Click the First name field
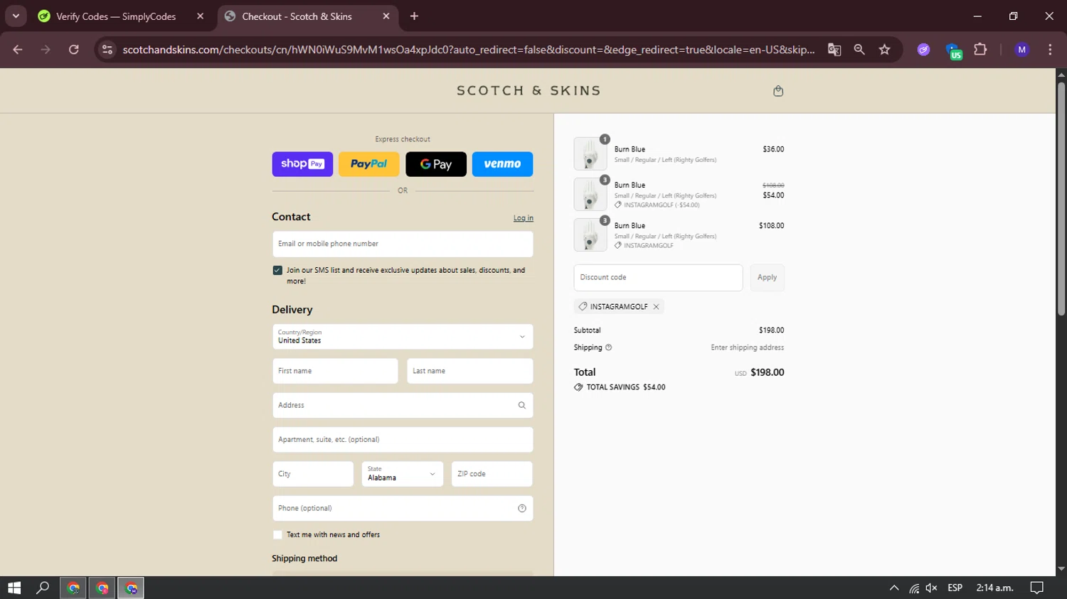 click(x=335, y=371)
